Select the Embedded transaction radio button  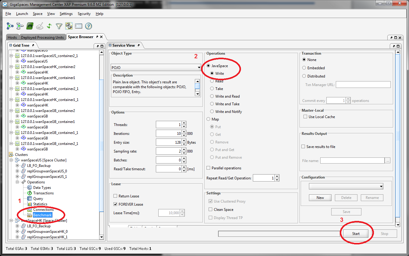304,68
